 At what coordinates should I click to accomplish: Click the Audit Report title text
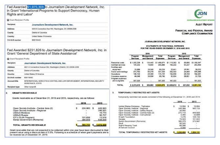pos(204,24)
